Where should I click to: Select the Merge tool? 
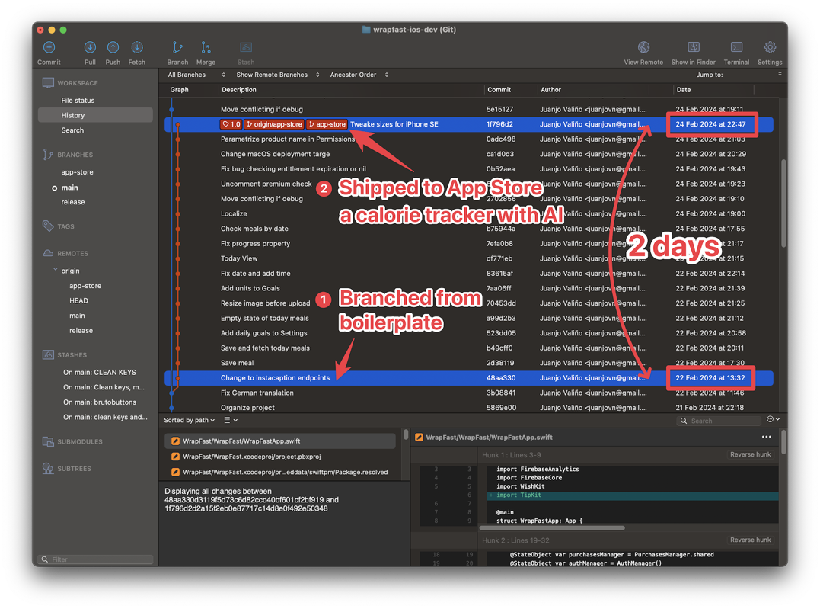pyautogui.click(x=206, y=47)
